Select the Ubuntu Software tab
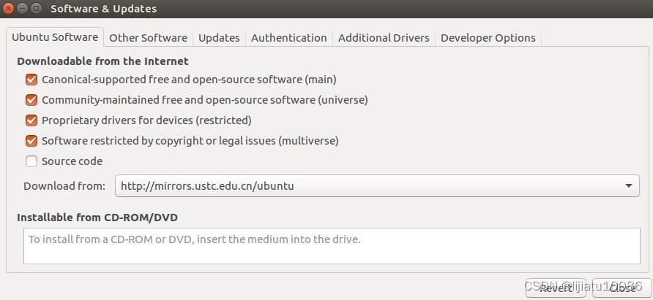The width and height of the screenshot is (653, 300). click(x=55, y=37)
